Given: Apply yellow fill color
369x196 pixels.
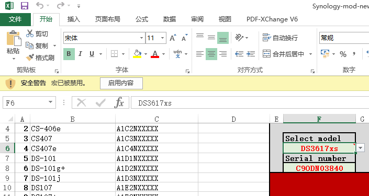Looking at the screenshot, I should click(x=137, y=54).
